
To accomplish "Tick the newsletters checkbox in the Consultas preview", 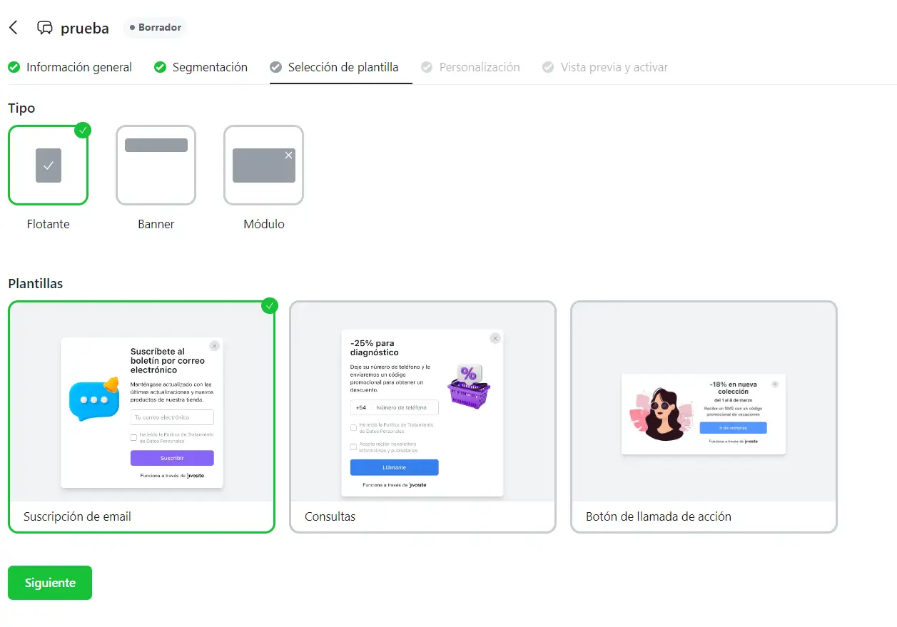I will pos(353,447).
